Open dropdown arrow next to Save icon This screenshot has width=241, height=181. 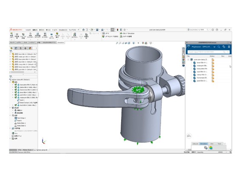coord(99,30)
